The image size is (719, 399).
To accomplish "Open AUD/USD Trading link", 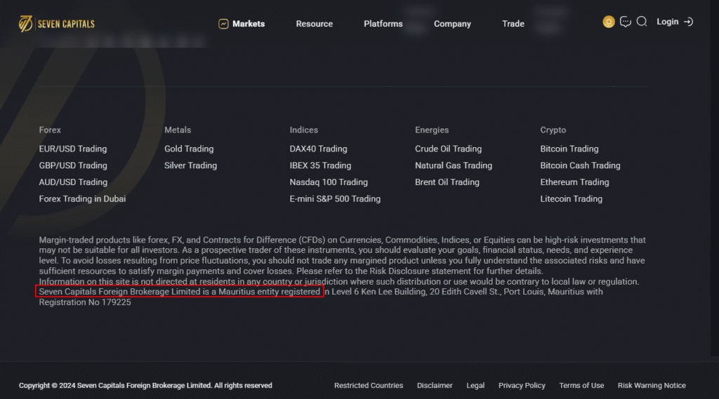I will coord(73,182).
